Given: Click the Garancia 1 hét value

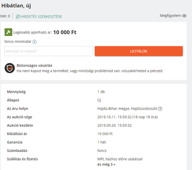Looking at the screenshot, I should (x=102, y=142).
